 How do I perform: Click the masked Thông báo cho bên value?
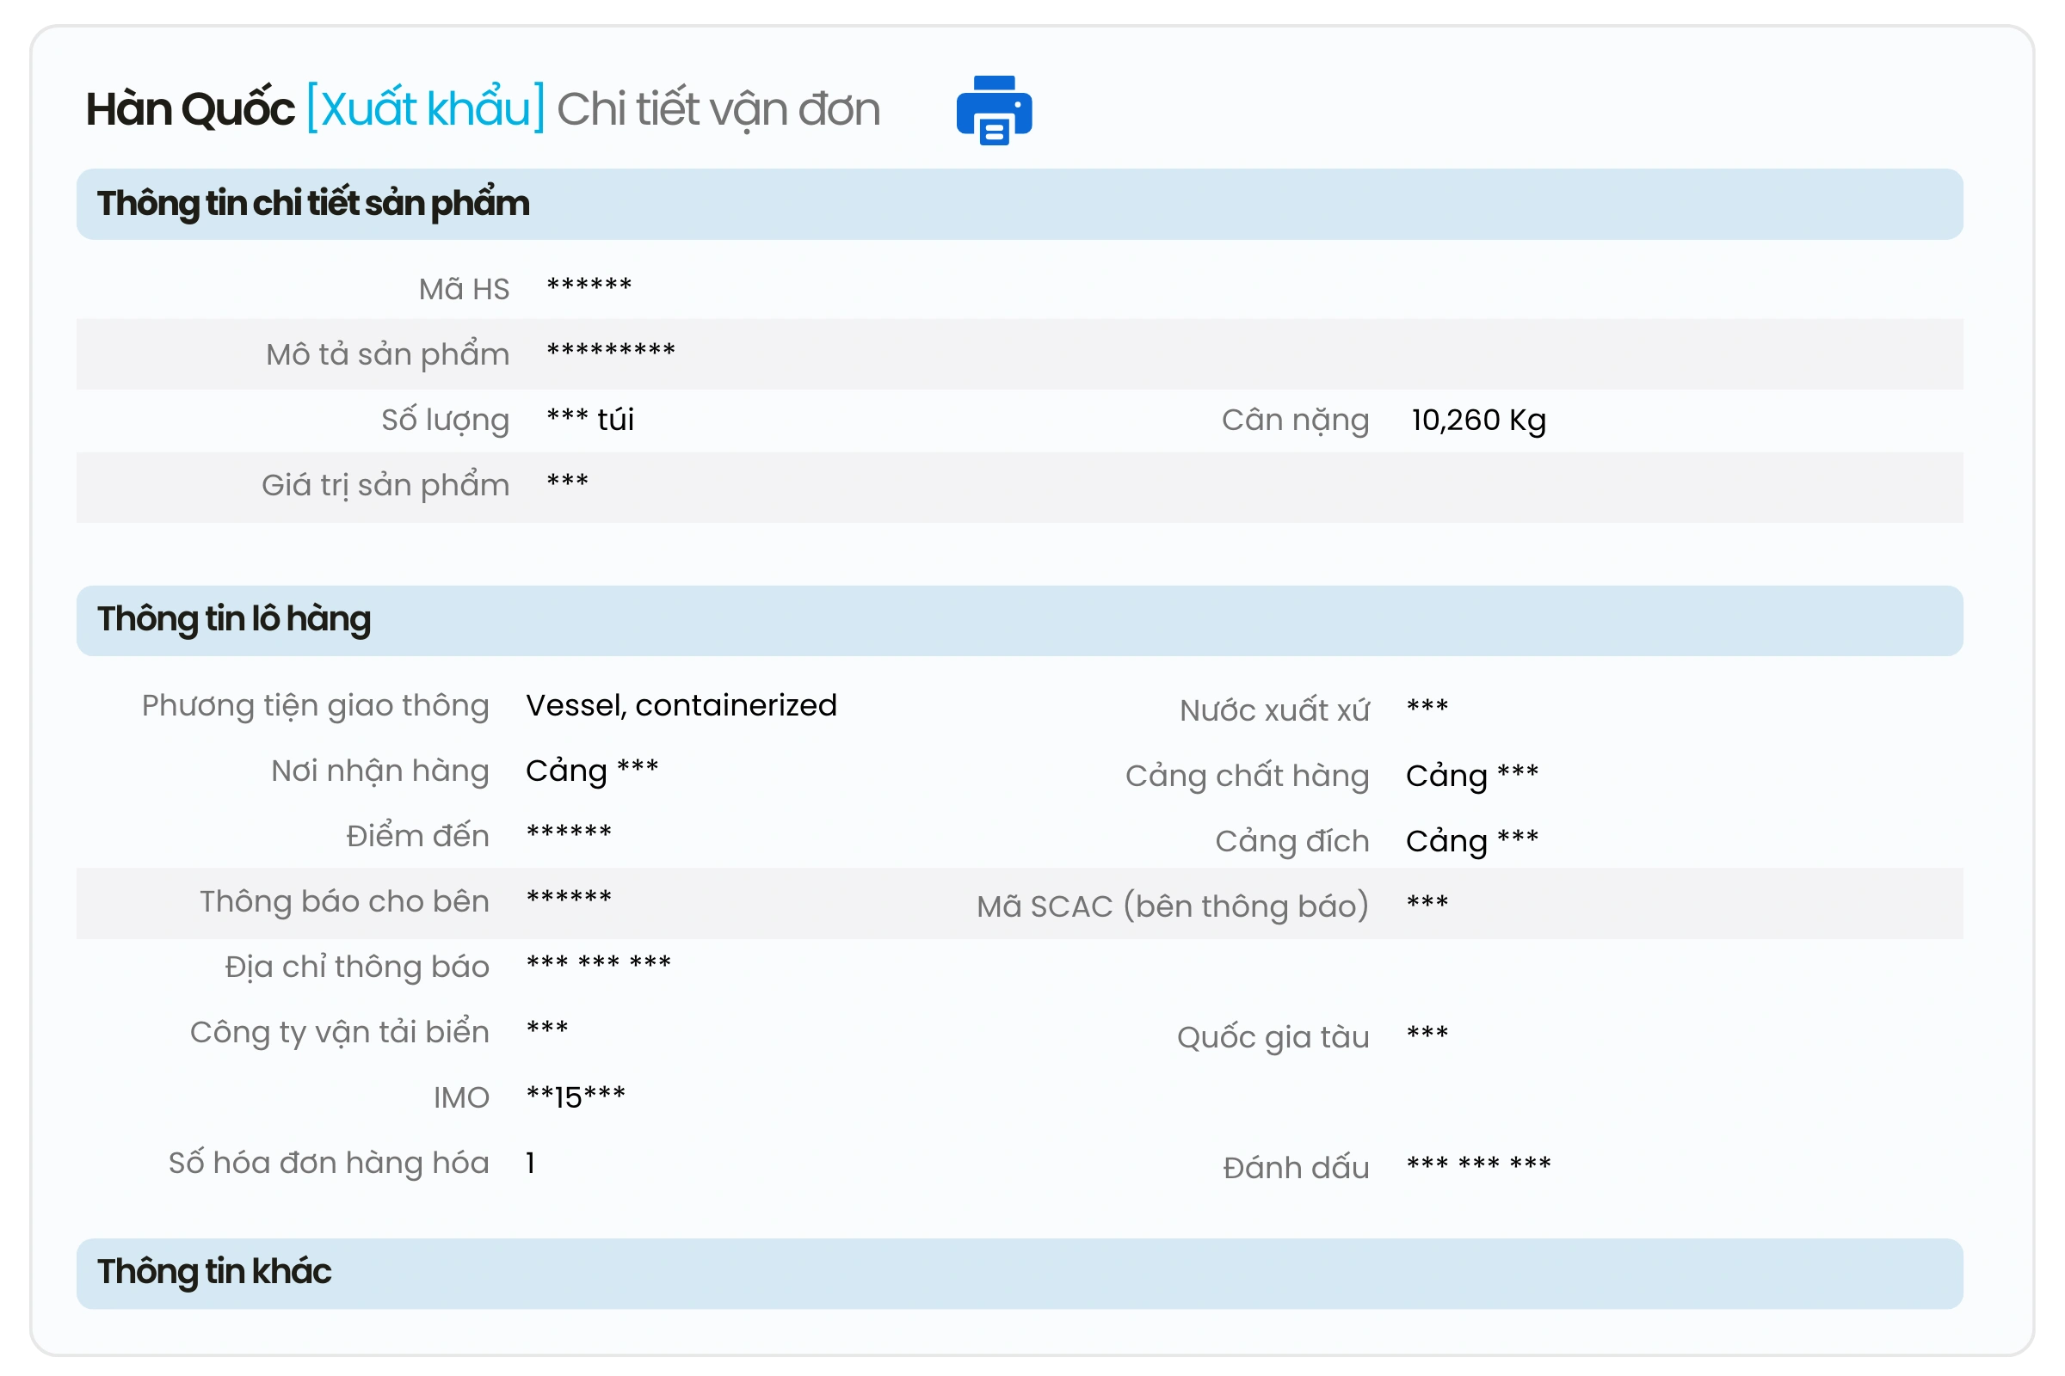569,899
